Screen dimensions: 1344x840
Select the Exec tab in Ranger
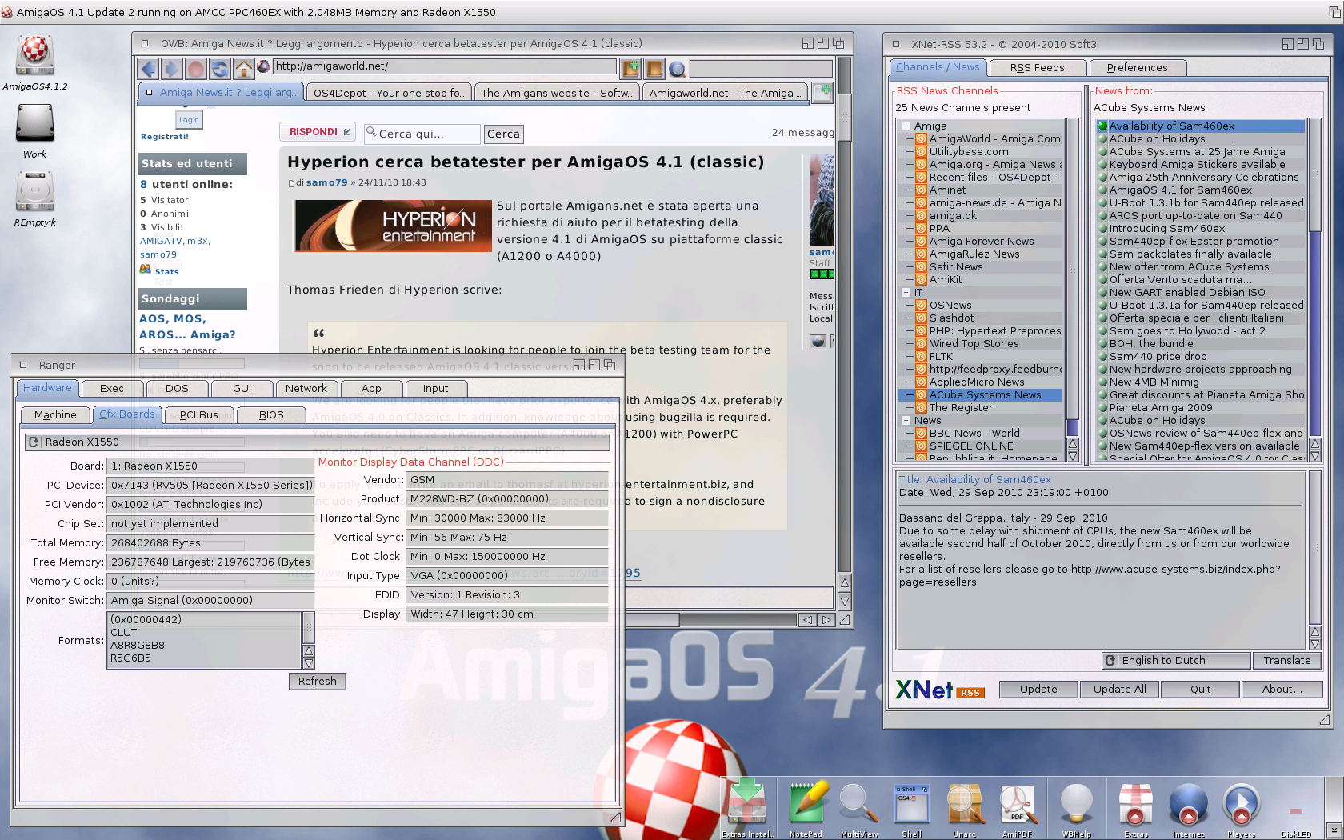pyautogui.click(x=112, y=389)
